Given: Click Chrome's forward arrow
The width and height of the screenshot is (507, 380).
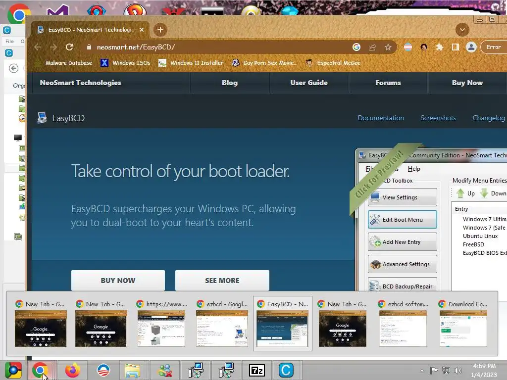Looking at the screenshot, I should (53, 47).
